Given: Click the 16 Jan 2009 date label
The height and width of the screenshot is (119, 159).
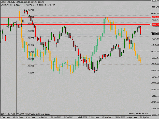Looking at the screenshot, I should 44,117.
